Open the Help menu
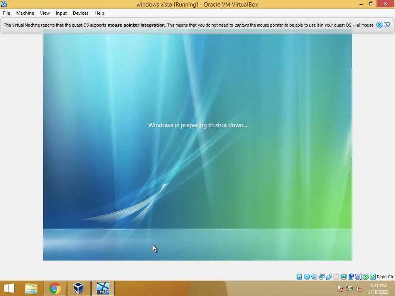 coord(99,13)
